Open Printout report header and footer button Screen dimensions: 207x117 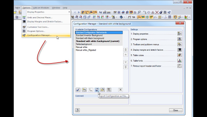(x=179, y=66)
